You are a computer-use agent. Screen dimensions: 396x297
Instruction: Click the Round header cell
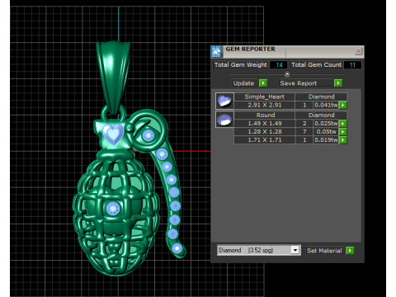point(265,115)
